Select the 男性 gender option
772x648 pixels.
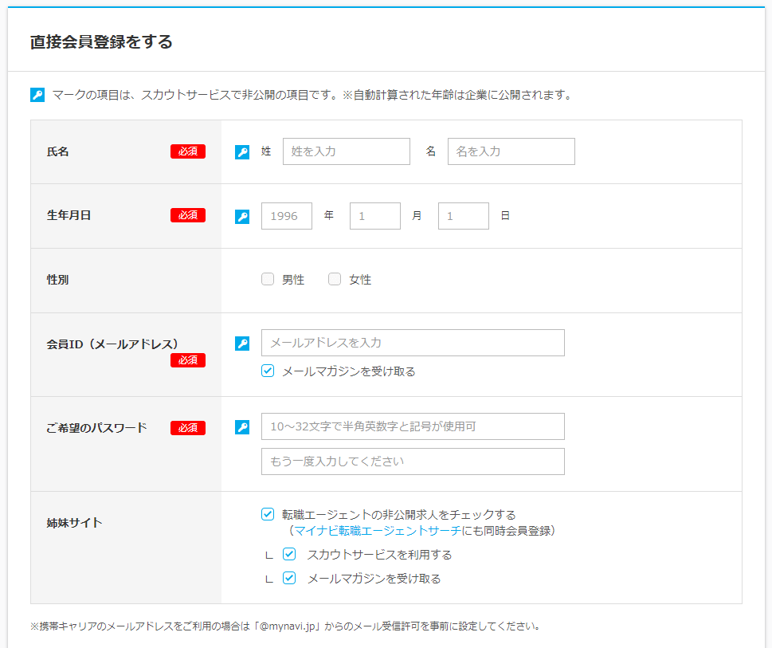point(268,279)
